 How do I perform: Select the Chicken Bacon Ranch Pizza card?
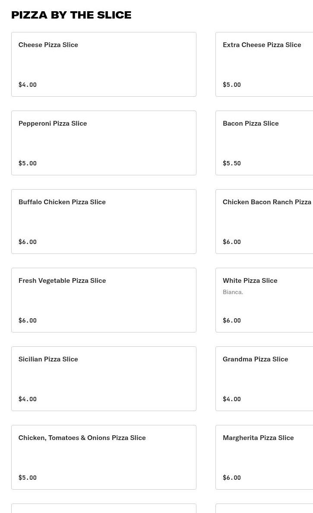point(264,221)
